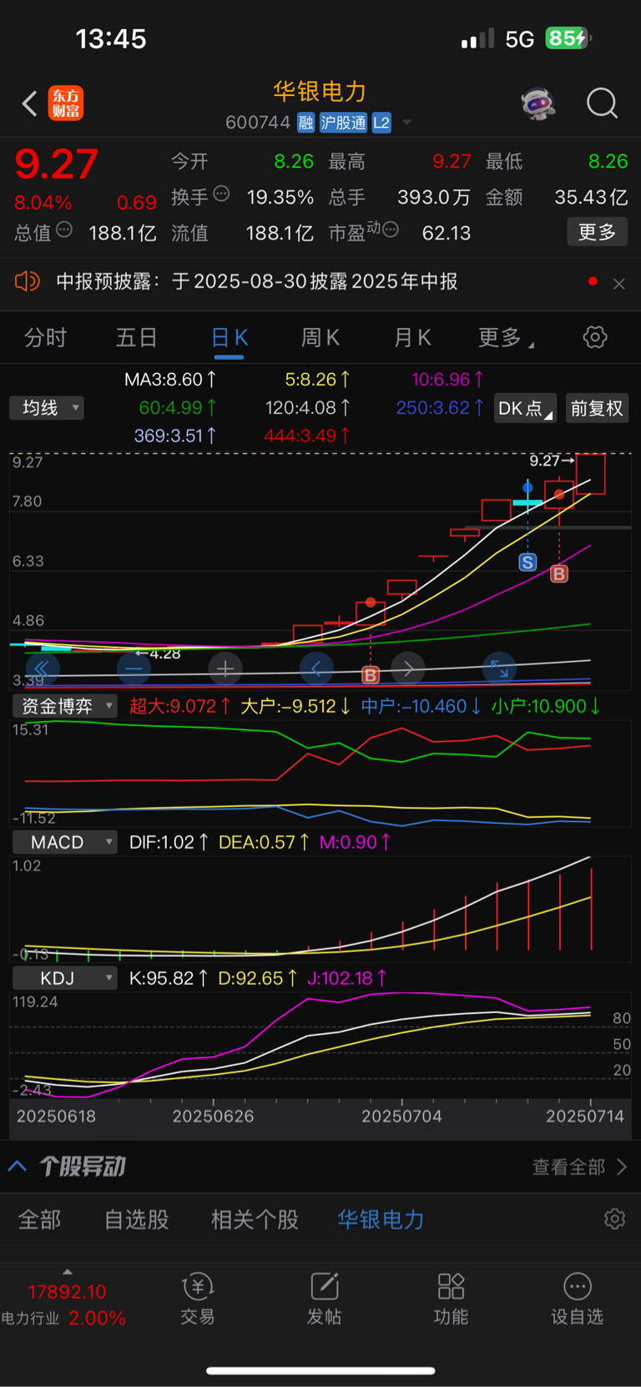Tap the 融 margin badge

click(x=306, y=123)
